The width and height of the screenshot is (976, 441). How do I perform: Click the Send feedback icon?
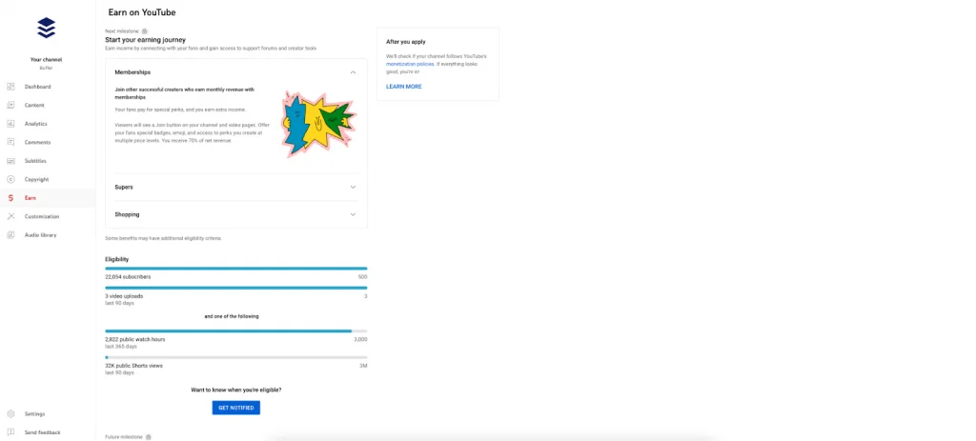10,432
